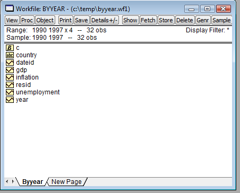
Task: Open the View menu button
Action: [12, 20]
